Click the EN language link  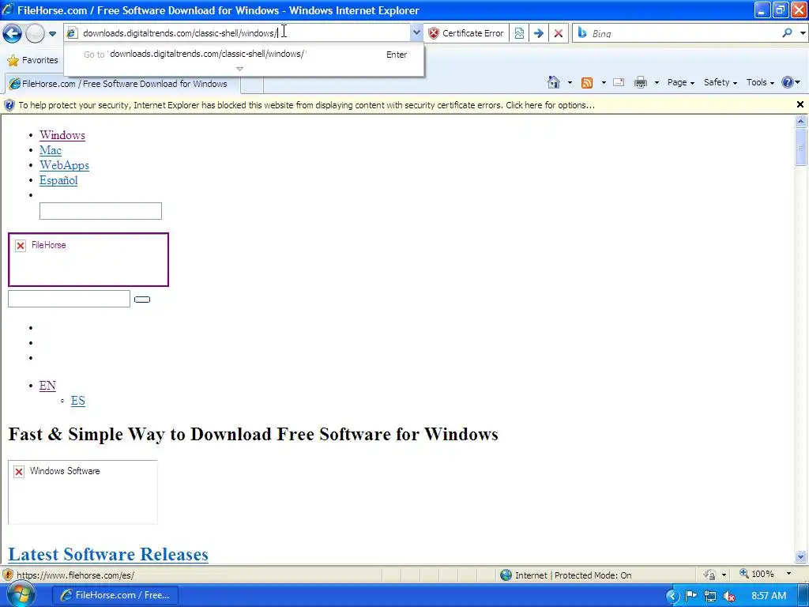point(47,386)
